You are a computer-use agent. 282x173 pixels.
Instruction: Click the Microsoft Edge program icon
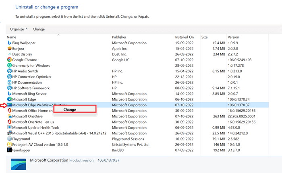[9, 99]
